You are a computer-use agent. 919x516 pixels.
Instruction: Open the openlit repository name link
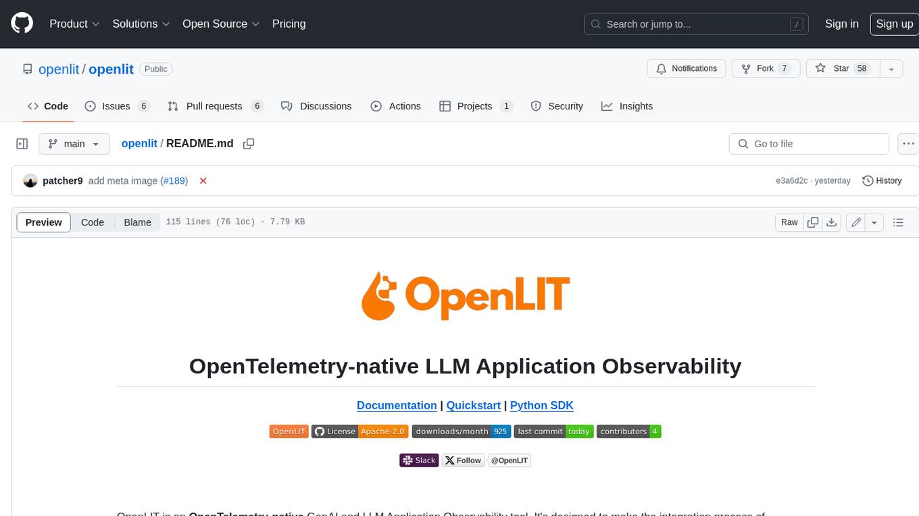(111, 69)
